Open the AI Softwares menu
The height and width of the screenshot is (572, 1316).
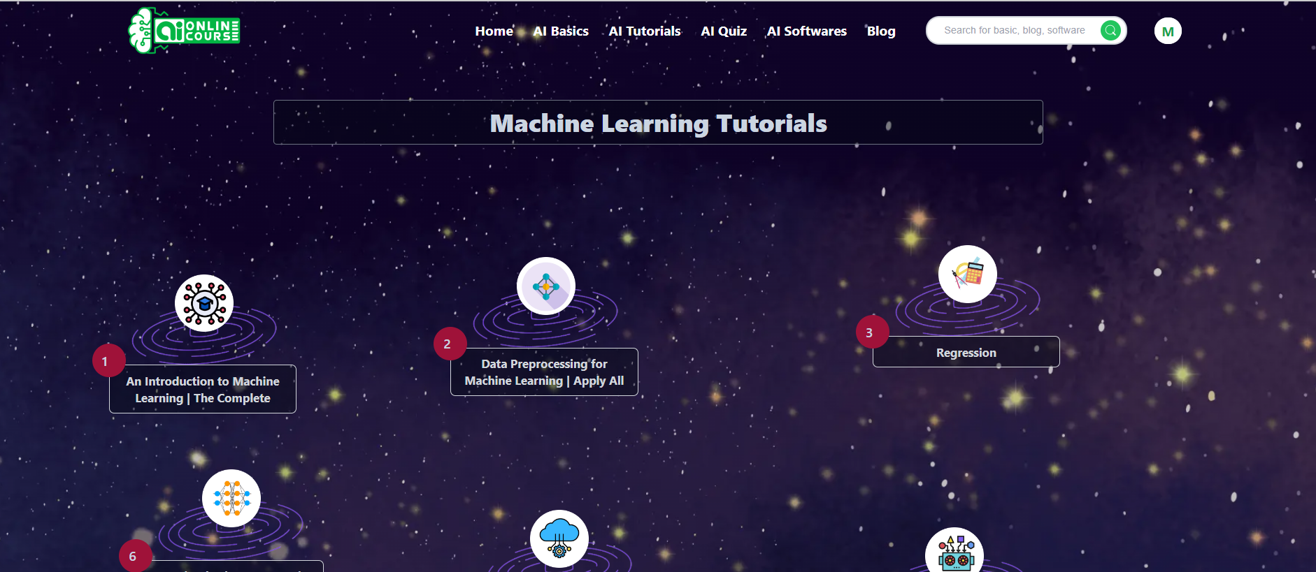pos(807,31)
